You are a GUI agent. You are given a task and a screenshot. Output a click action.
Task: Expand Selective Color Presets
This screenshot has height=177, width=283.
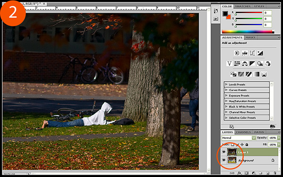[226, 118]
